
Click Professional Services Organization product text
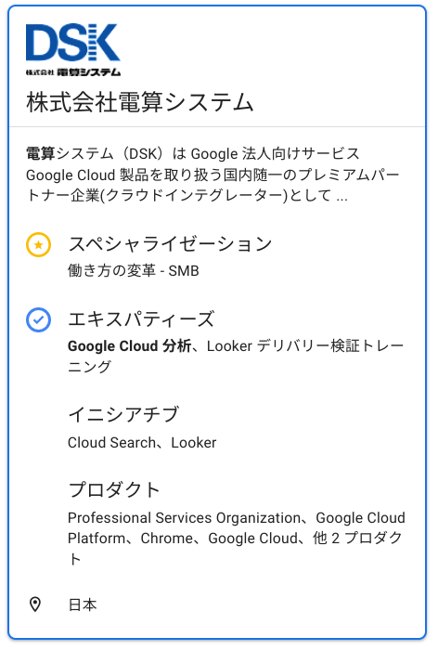184,518
